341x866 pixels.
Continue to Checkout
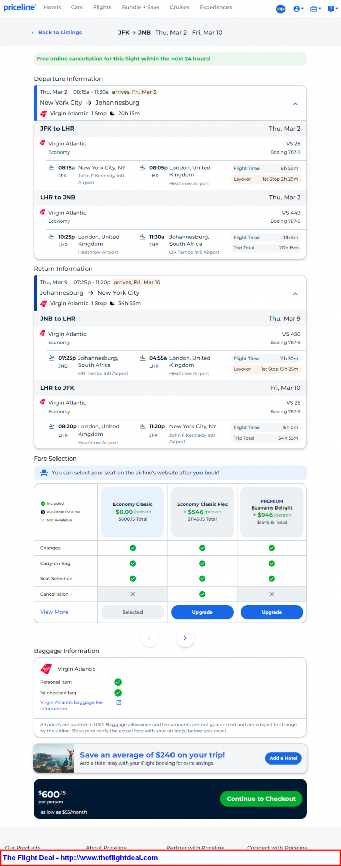click(x=261, y=799)
